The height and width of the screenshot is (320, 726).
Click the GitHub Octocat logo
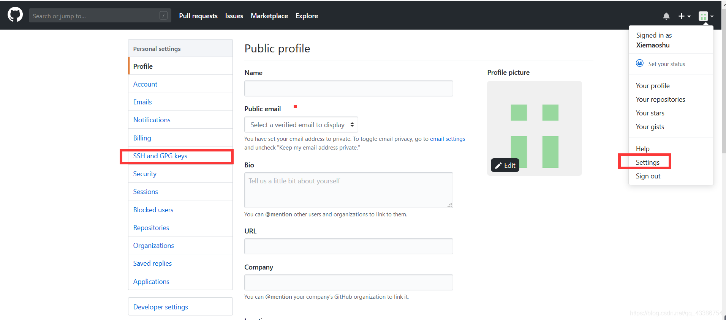point(15,15)
